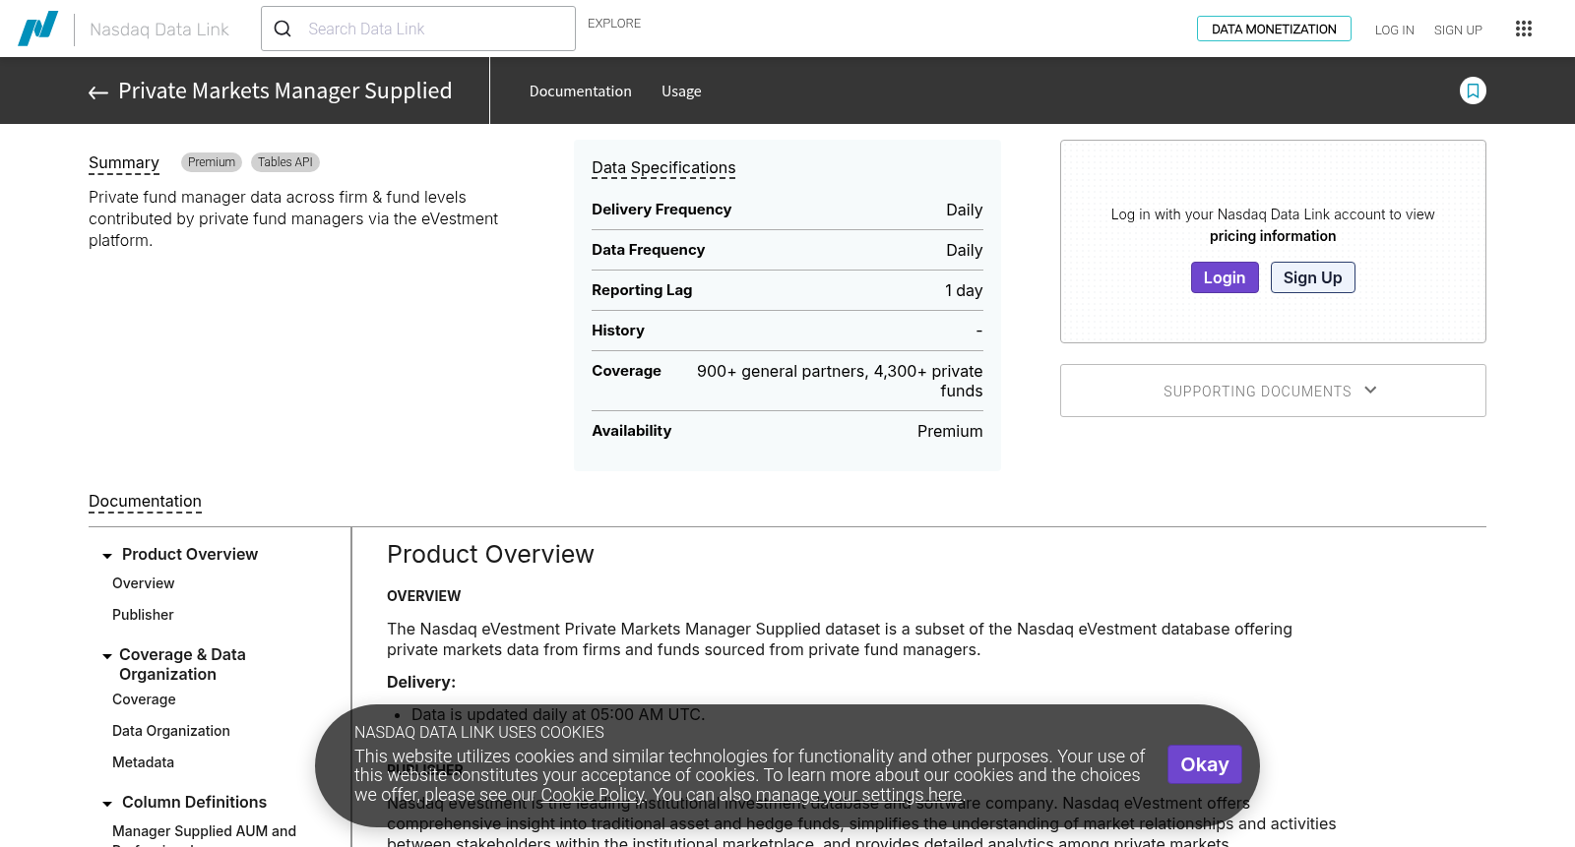
Task: Click the back arrow beside dataset title
Action: [98, 92]
